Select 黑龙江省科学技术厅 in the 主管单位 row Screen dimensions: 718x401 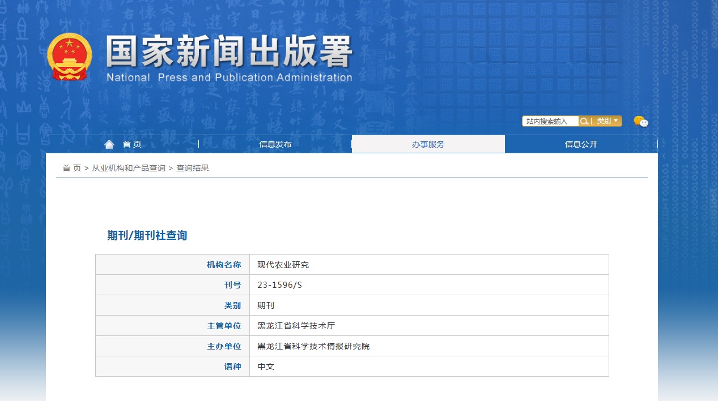[x=295, y=325]
